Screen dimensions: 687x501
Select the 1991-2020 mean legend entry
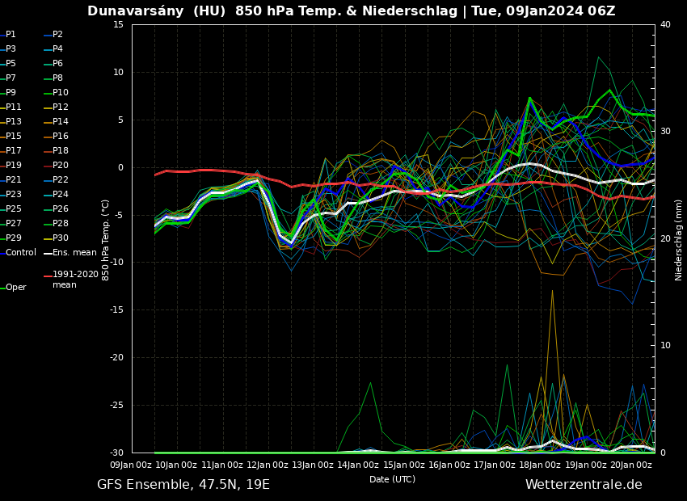(x=75, y=280)
